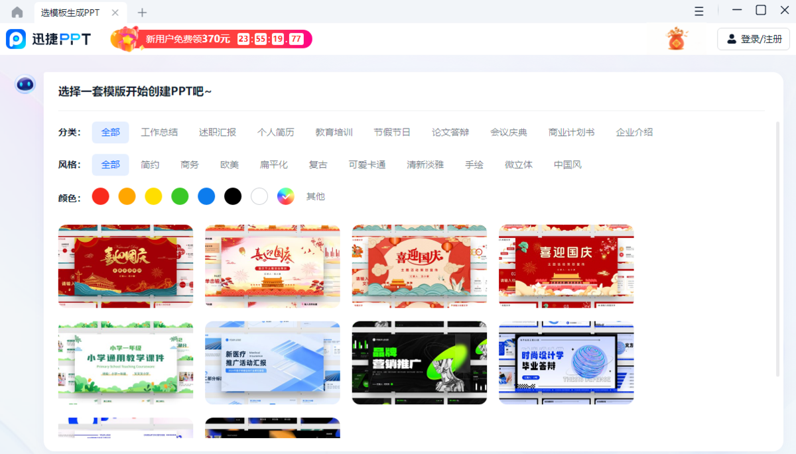Open the 喜迎国庆 template with Tiananmen illustration
Viewport: 796px width, 454px height.
[566, 266]
